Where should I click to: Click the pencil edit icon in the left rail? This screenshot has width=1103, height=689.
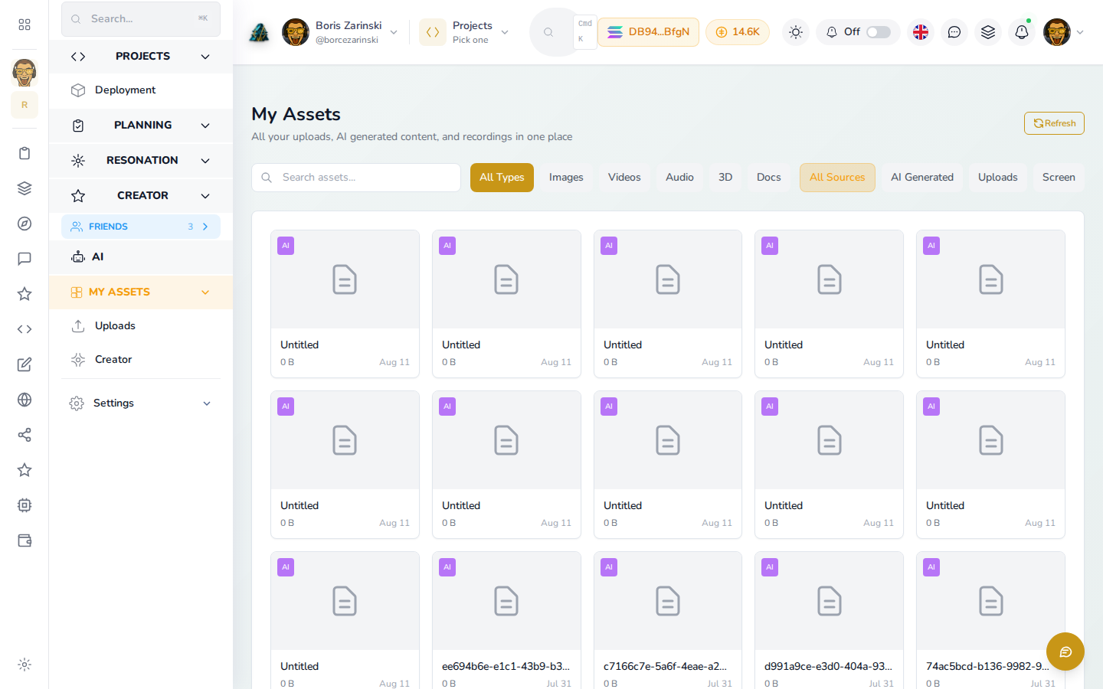click(x=25, y=364)
